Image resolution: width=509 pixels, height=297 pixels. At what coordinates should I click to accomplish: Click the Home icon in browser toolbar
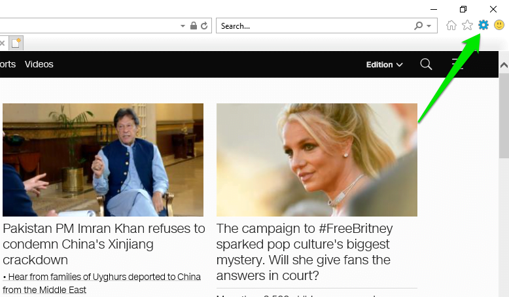[451, 26]
